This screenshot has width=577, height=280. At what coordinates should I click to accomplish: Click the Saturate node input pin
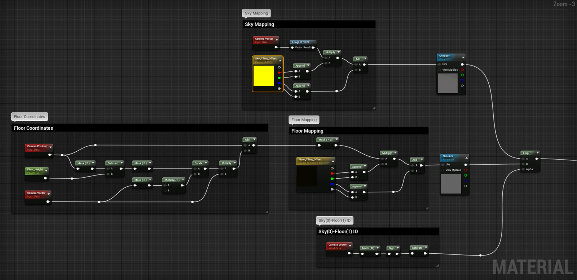click(413, 253)
